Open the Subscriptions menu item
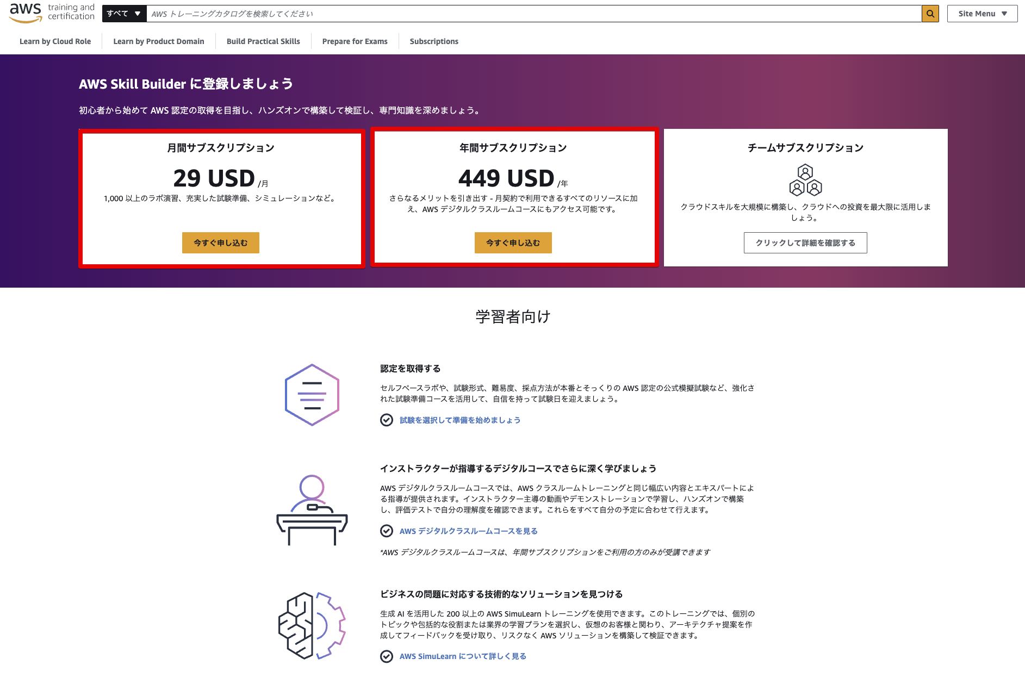 point(434,41)
